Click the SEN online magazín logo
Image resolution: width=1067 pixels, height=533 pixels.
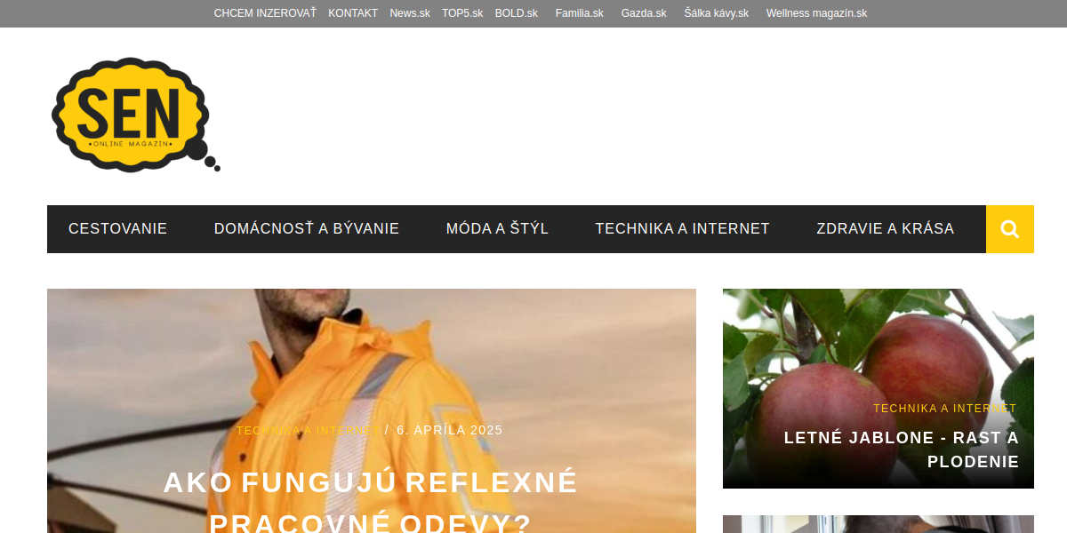click(x=135, y=115)
